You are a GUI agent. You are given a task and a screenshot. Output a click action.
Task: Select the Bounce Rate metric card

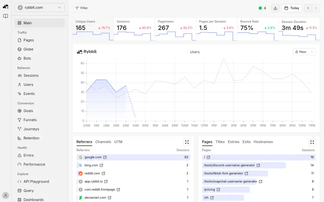click(x=258, y=29)
